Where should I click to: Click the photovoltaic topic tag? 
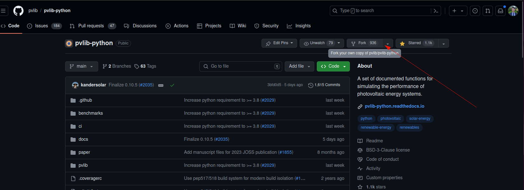click(x=391, y=119)
